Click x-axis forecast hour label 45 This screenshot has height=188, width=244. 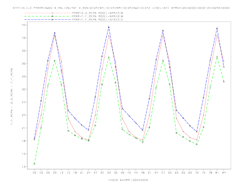click(x=136, y=173)
